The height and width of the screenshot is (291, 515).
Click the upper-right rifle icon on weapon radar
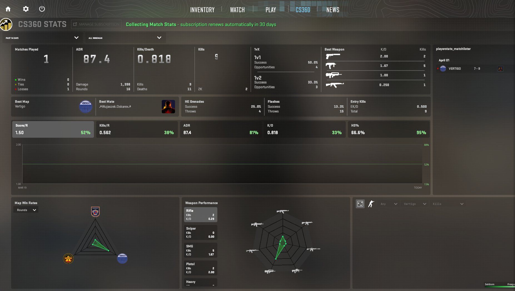point(307,223)
